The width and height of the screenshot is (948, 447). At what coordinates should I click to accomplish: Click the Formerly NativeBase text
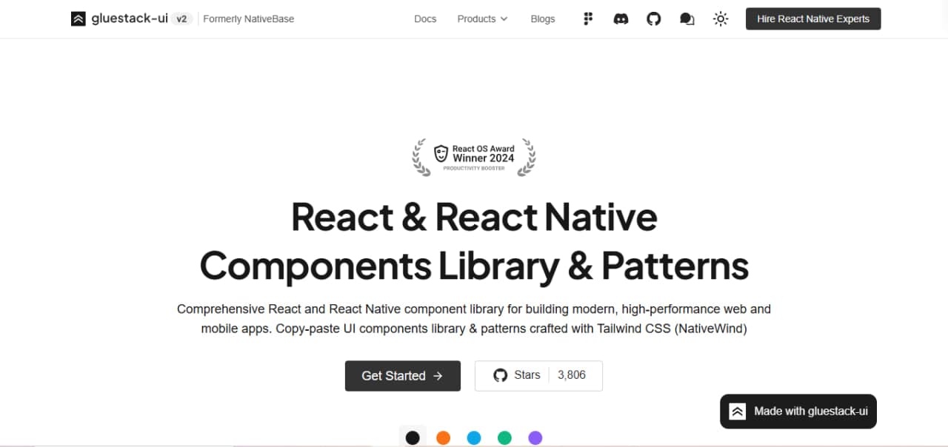249,19
